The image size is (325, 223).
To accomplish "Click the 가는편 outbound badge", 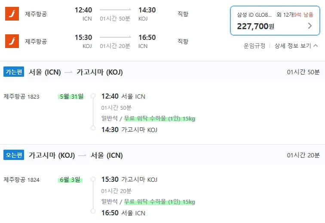I will coord(14,72).
